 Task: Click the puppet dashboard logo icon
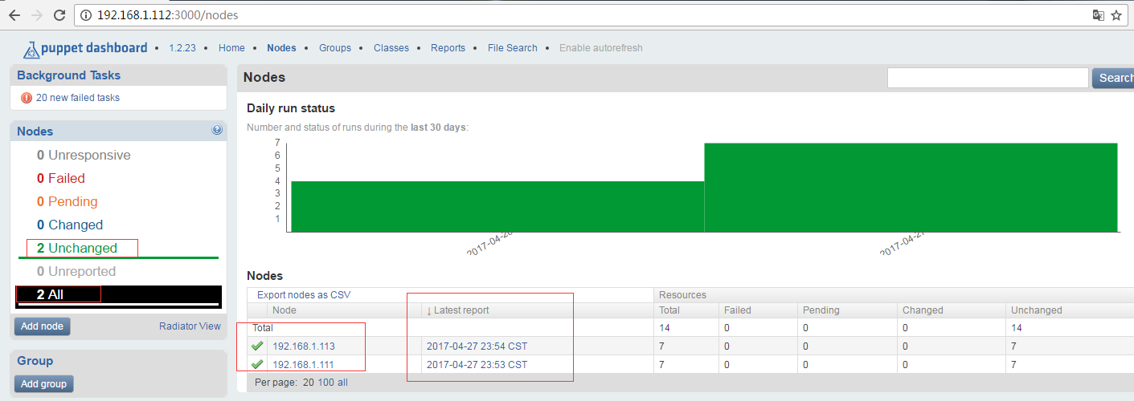pyautogui.click(x=31, y=49)
